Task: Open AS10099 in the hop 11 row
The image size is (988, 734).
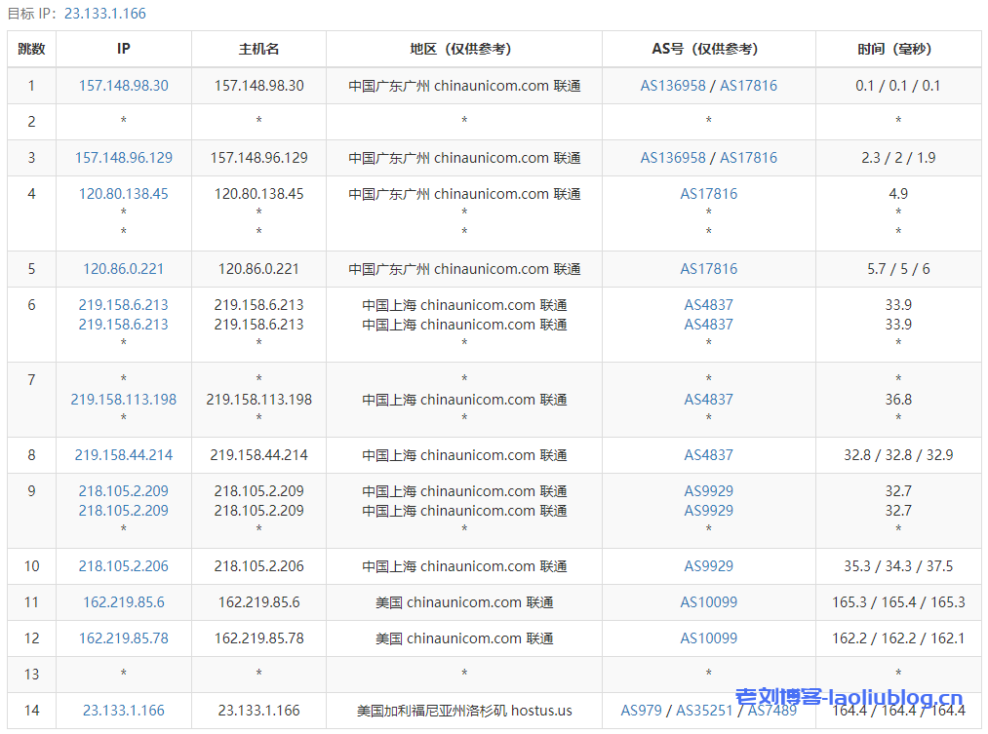Action: pos(709,602)
